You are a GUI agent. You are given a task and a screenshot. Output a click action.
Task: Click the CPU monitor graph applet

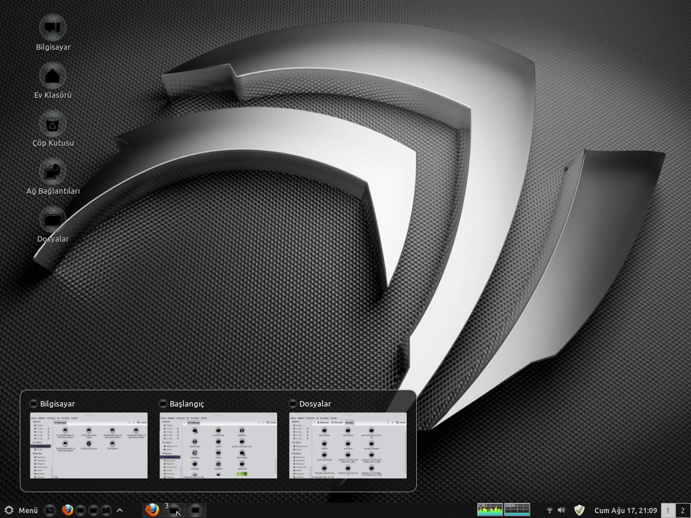tap(490, 510)
